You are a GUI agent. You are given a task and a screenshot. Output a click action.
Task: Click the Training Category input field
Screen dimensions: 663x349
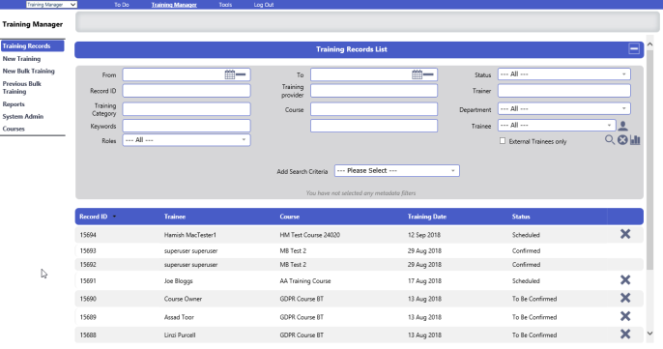pos(187,109)
